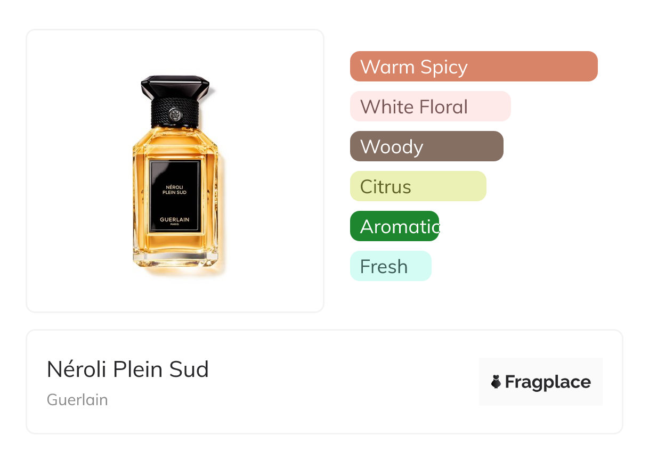
Task: Click "GUERLAIN" text on the bottle label
Action: [x=175, y=219]
